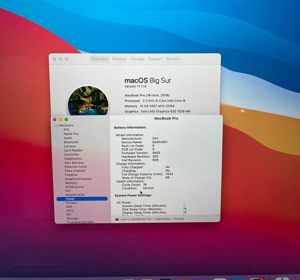300x280 pixels.
Task: Click the State of Charge value "96"
Action: 168,178
